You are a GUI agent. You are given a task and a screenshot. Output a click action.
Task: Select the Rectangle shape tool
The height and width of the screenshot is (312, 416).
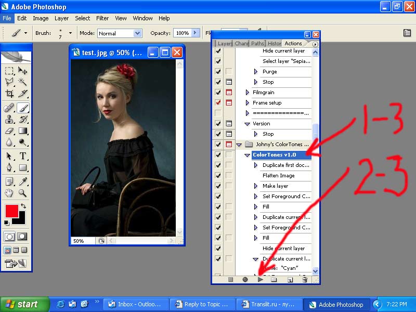click(x=22, y=167)
